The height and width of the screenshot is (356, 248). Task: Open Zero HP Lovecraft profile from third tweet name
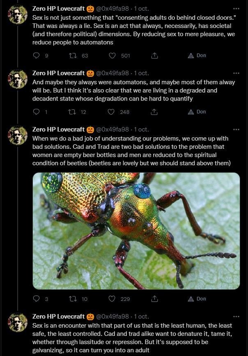[x=58, y=129]
